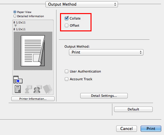Click the grayed single-user authentication icon
The width and height of the screenshot is (164, 135).
[x=29, y=89]
